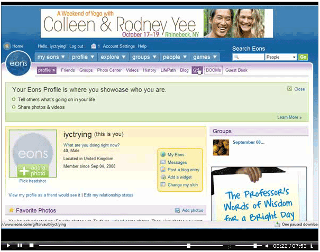Open September 08 group link
This screenshot has width=320, height=252.
click(x=249, y=142)
